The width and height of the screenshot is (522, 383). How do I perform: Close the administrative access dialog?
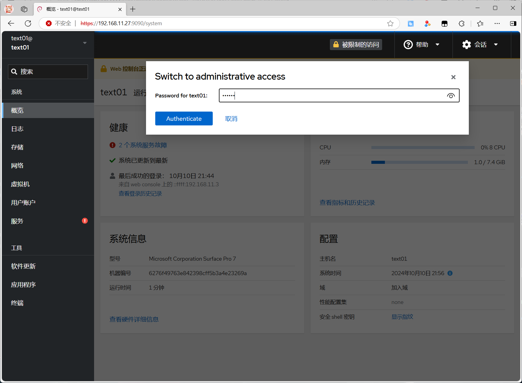453,77
